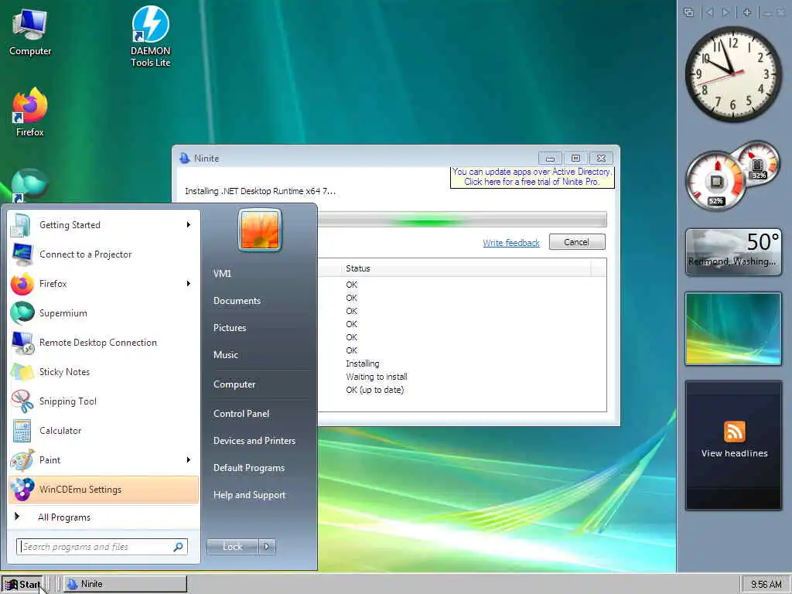Click the analog clock gadget

[x=733, y=73]
